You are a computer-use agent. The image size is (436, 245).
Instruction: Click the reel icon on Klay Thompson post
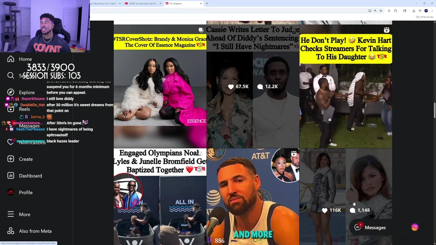coord(294,154)
